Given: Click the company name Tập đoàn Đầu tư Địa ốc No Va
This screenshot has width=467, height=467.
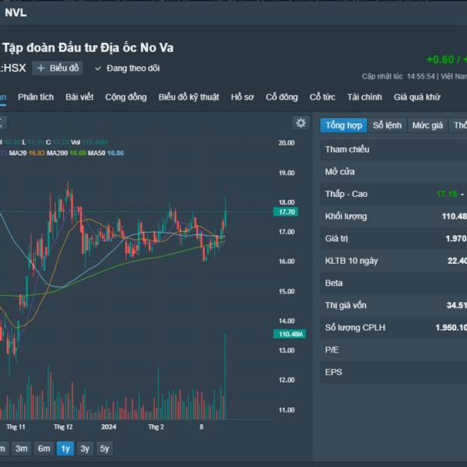Looking at the screenshot, I should [x=88, y=47].
